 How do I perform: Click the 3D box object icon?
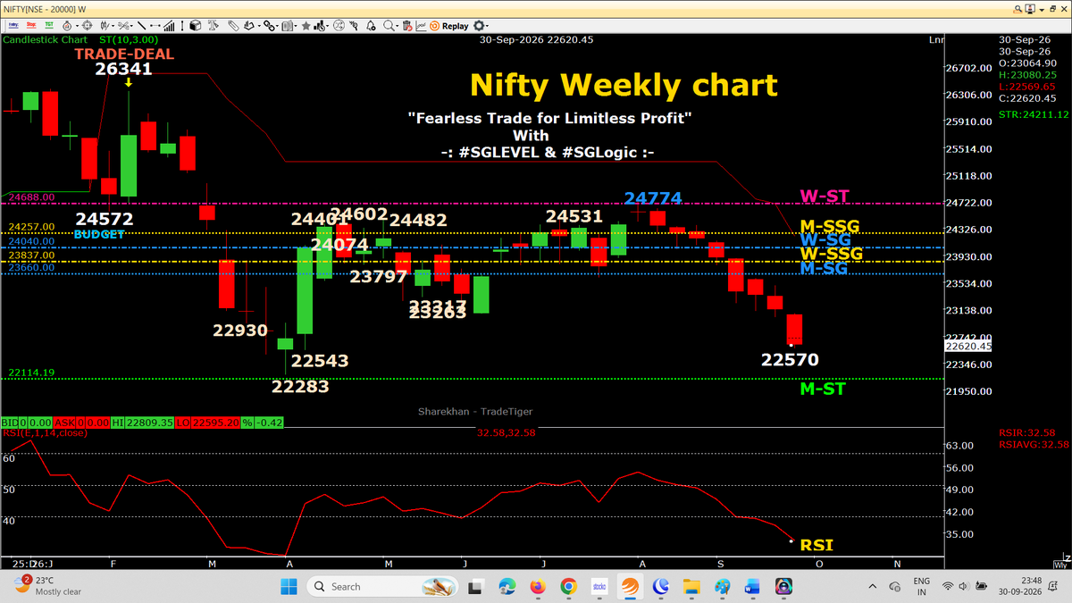(196, 26)
